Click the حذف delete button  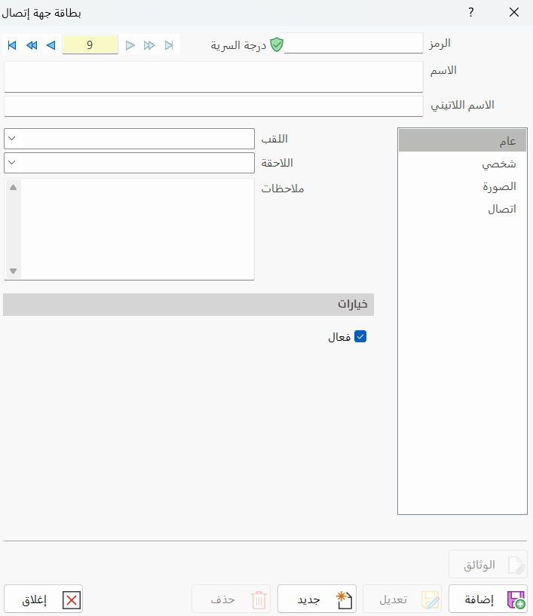[x=231, y=599]
